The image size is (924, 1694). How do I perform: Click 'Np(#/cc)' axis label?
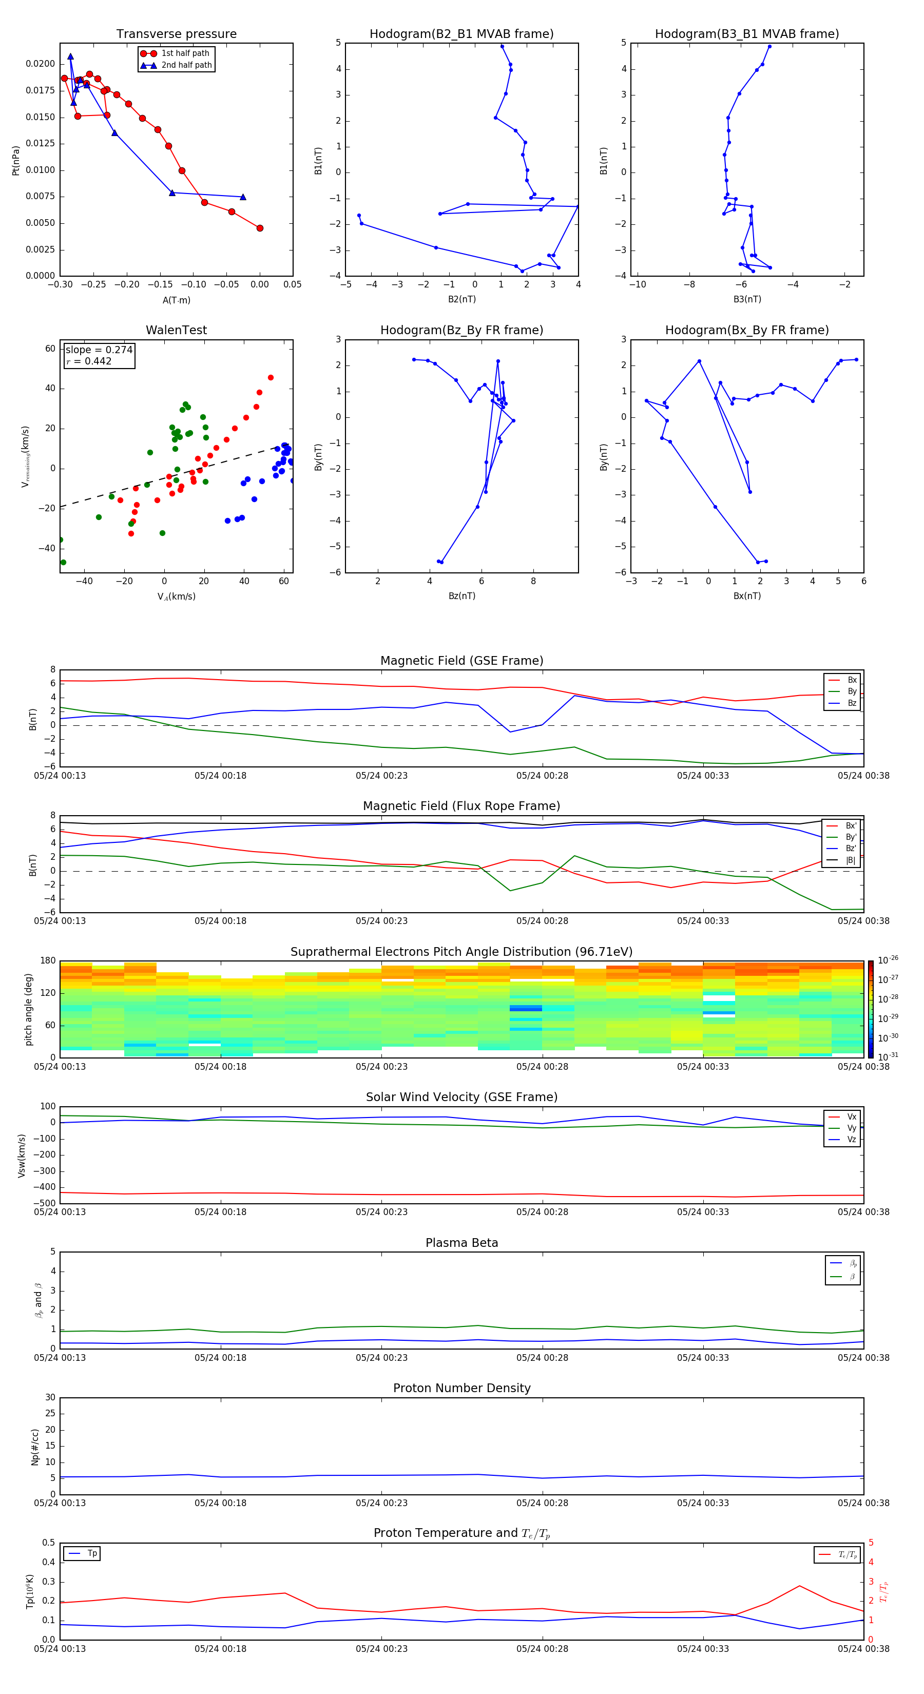point(35,1446)
